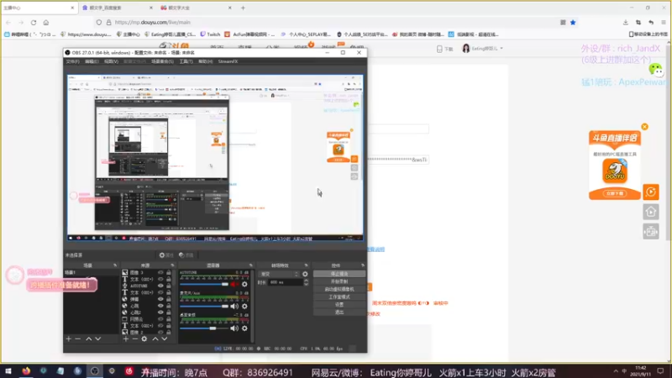
Task: Pop out the 来源 dock panel
Action: click(x=172, y=265)
